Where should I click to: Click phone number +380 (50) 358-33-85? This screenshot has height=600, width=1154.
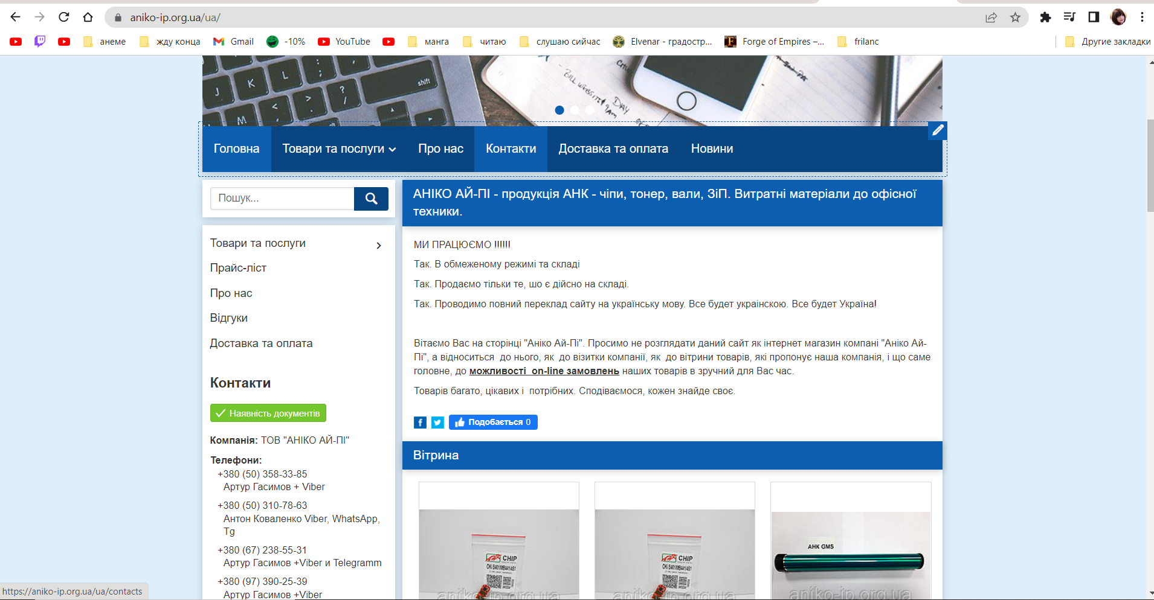pyautogui.click(x=262, y=474)
